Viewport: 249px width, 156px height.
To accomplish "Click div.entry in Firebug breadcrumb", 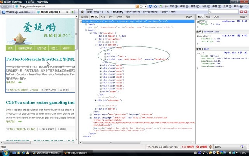I will point(118,12).
